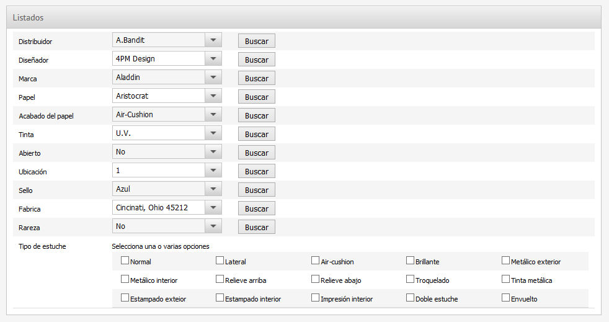Click Buscar button next to Distribuidor

(x=256, y=41)
